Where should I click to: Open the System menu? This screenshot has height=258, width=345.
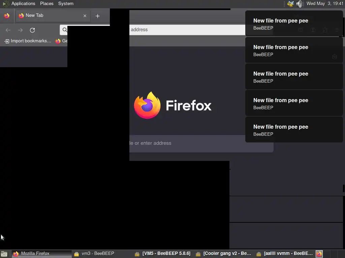coord(66,3)
